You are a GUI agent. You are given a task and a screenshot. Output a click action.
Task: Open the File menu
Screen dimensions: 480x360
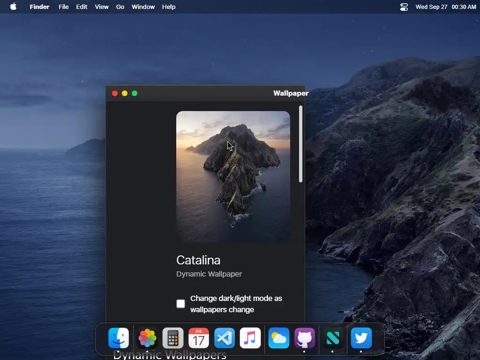pos(64,7)
